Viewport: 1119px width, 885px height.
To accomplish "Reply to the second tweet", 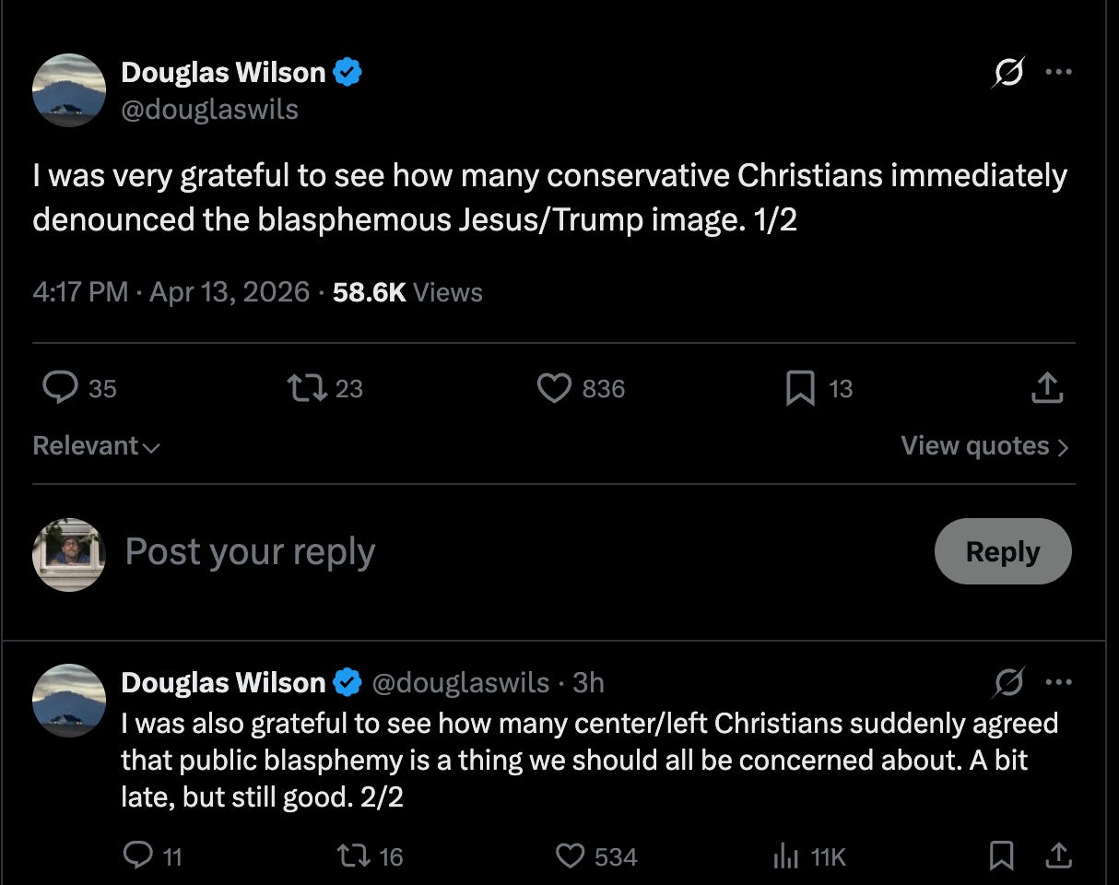I will coord(140,856).
